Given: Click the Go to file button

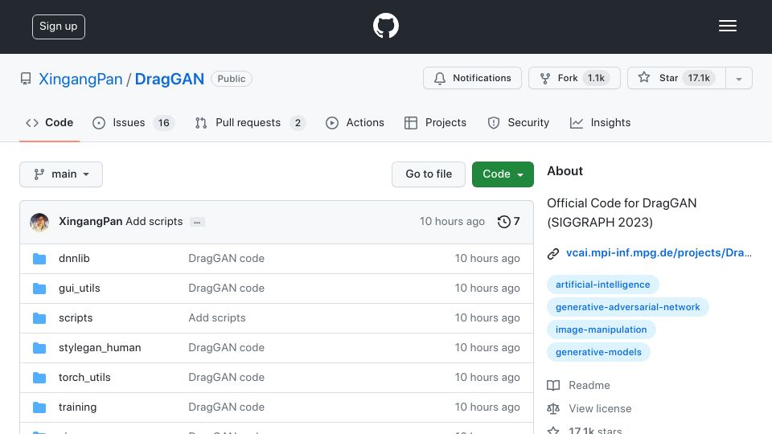Looking at the screenshot, I should point(429,174).
